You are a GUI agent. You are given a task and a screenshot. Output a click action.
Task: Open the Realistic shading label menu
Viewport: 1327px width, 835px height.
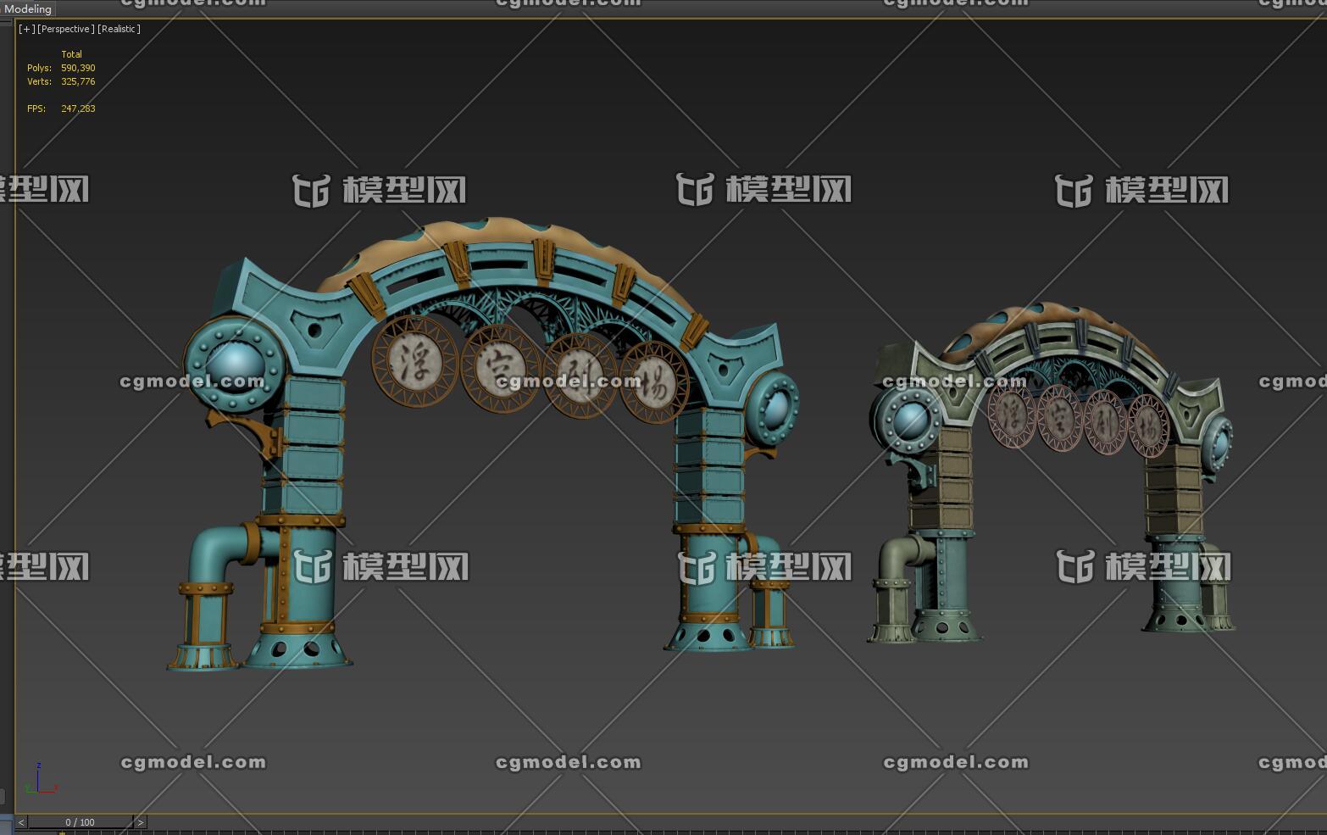[x=119, y=29]
